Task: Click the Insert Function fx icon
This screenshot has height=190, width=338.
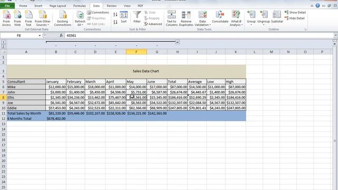Action: [61, 35]
